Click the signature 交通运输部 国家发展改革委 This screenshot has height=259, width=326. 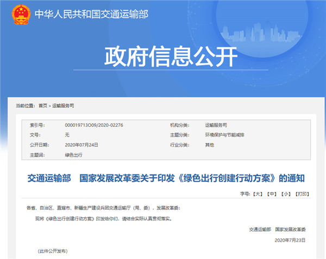(277, 230)
